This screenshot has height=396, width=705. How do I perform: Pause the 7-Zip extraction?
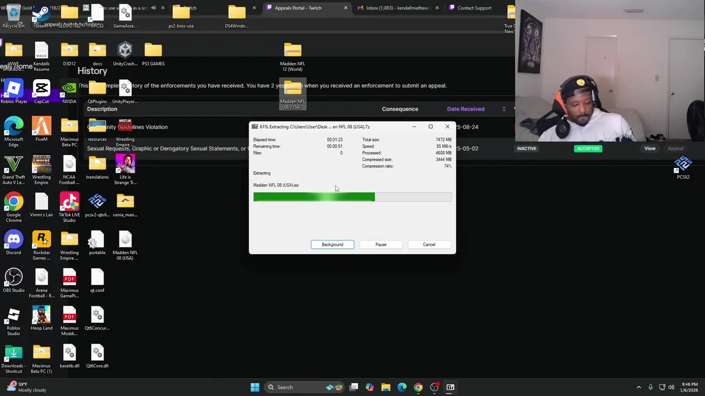381,244
